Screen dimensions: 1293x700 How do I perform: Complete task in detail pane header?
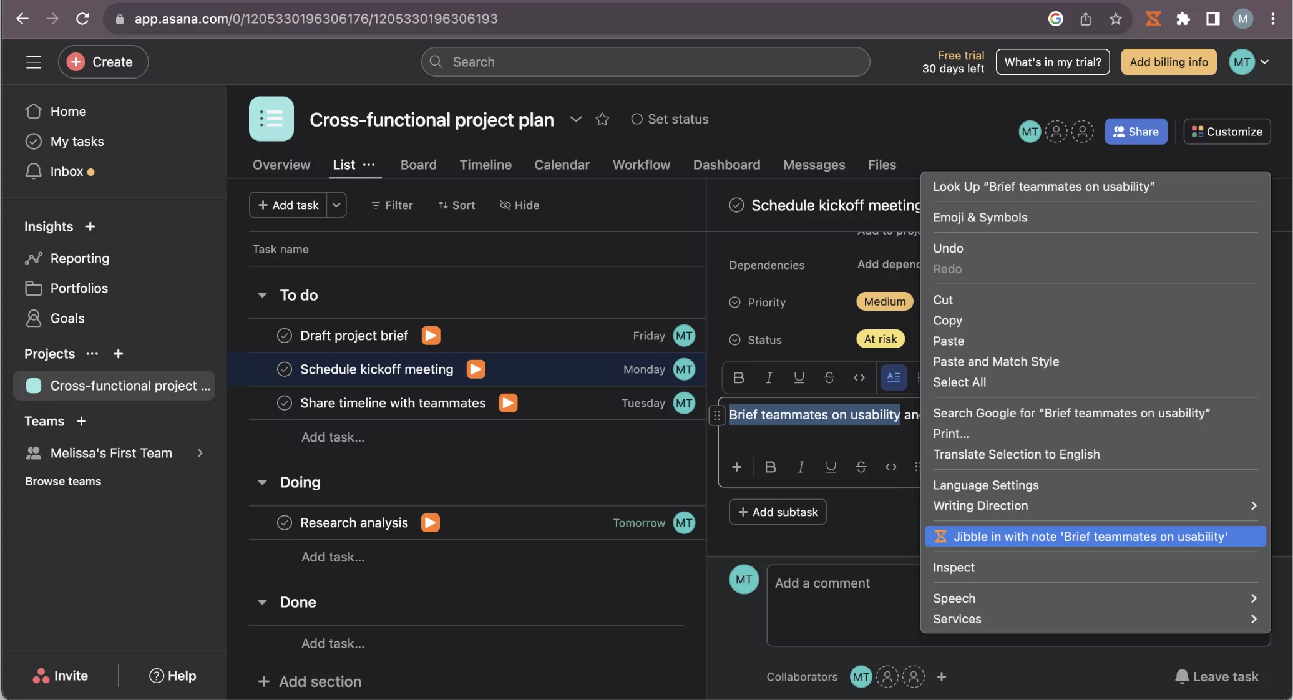coord(736,205)
